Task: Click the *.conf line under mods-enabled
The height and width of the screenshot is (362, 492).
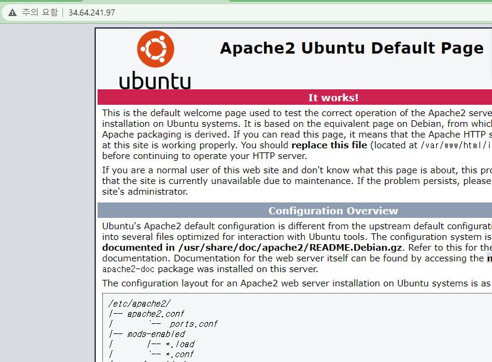Action: [180, 354]
